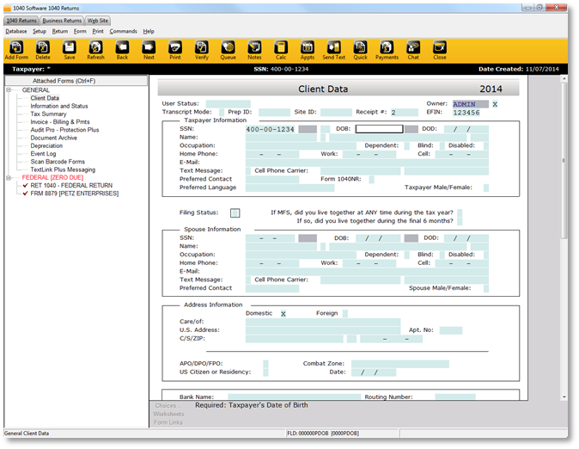Click the Send Text icon
This screenshot has height=449, width=579.
click(333, 51)
